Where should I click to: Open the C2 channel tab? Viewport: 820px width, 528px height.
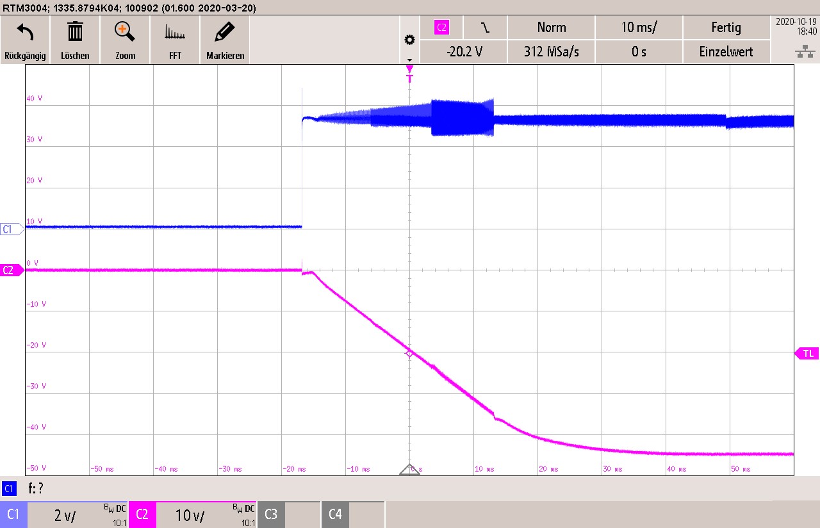pyautogui.click(x=142, y=515)
